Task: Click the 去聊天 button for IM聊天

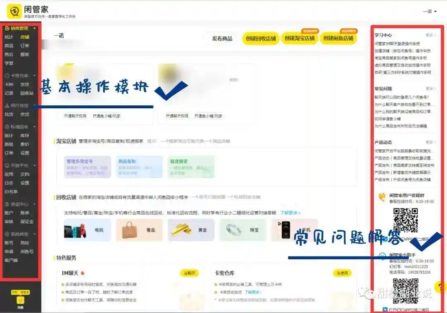Action: (x=190, y=273)
